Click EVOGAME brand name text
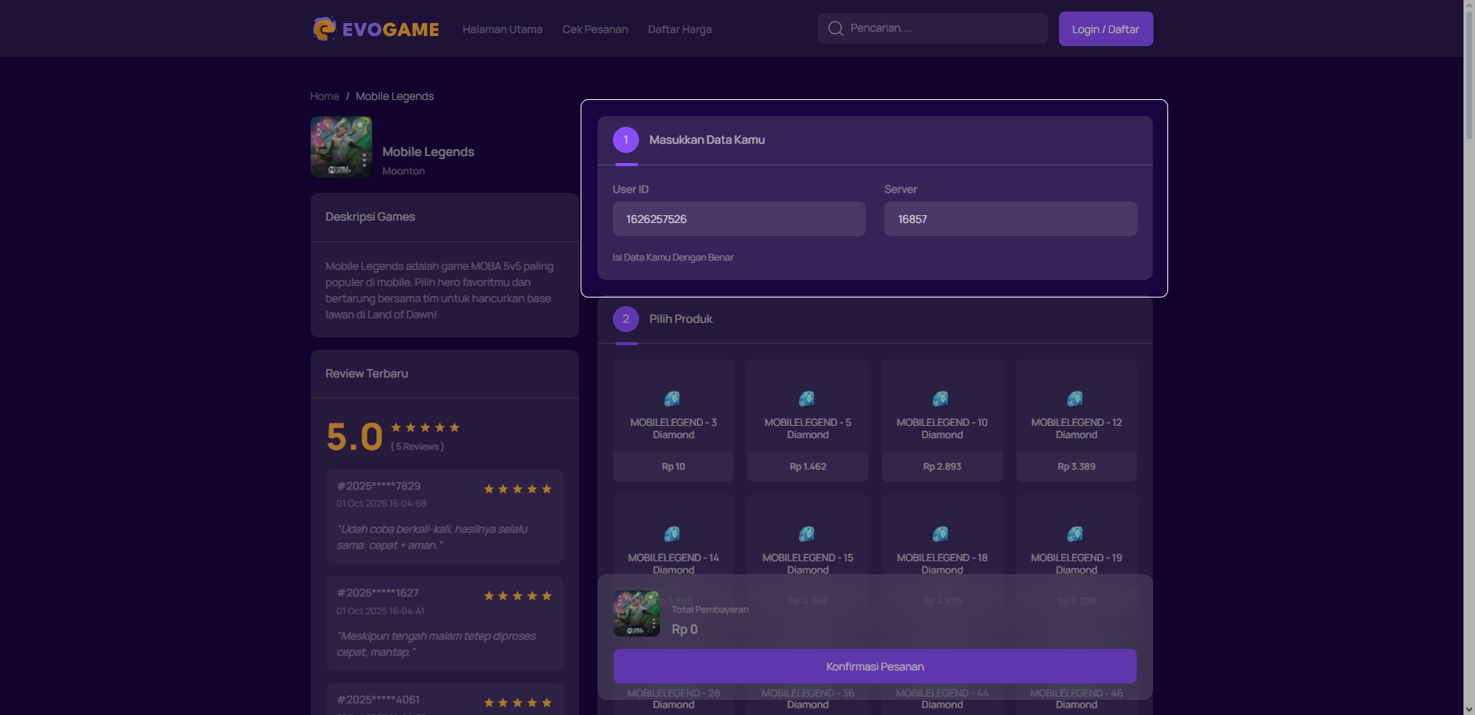Viewport: 1475px width, 715px height. (391, 29)
